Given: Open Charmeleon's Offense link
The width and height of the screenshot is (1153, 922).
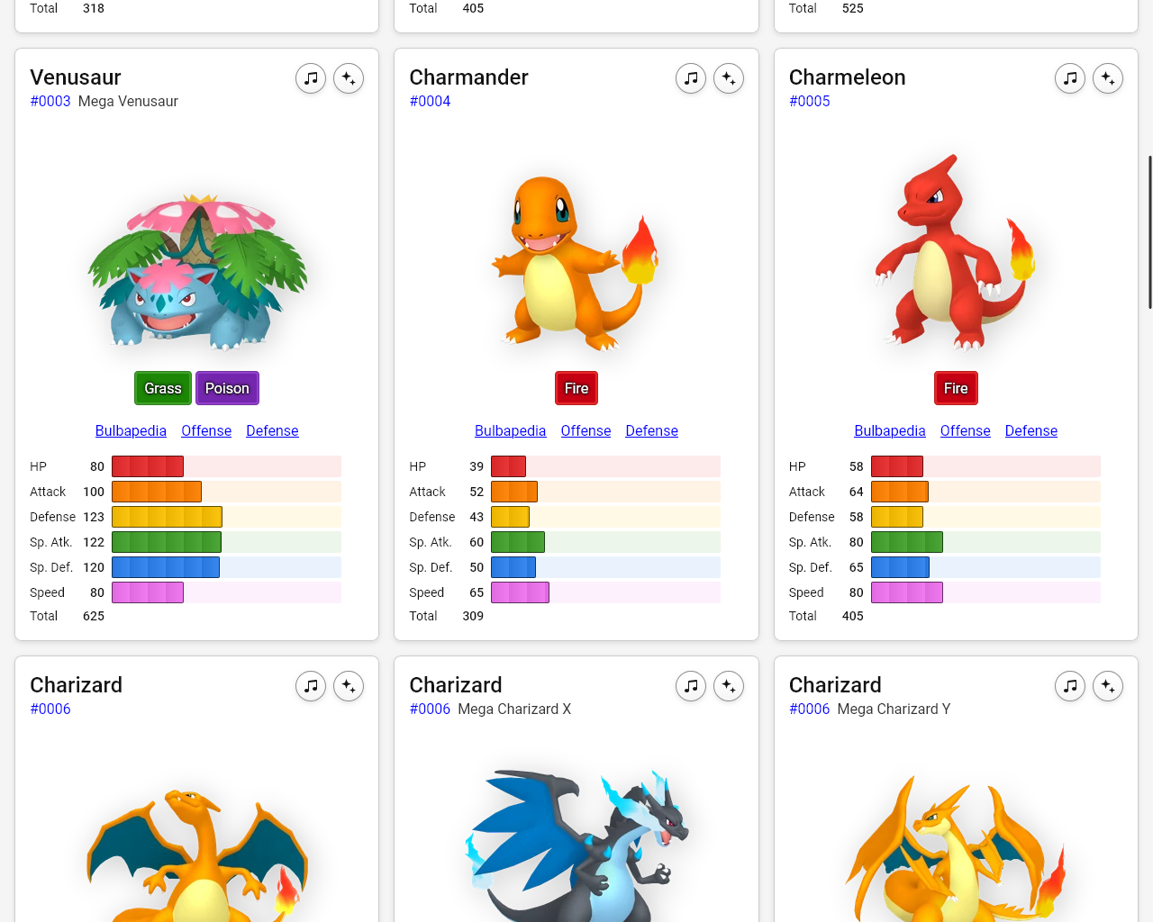Looking at the screenshot, I should (x=965, y=430).
